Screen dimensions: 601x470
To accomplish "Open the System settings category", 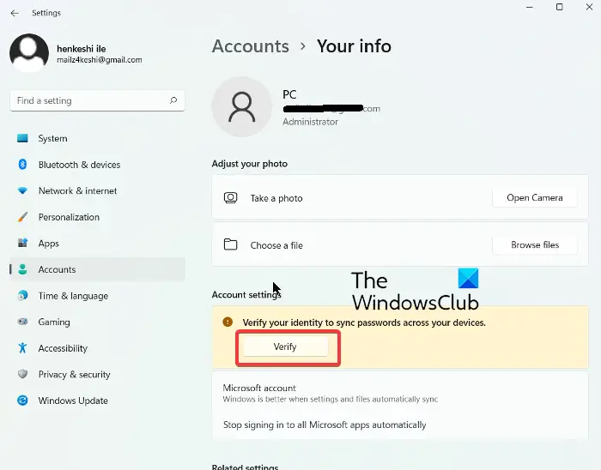I will point(98,138).
